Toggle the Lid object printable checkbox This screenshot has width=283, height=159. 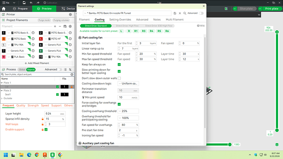pos(57,87)
